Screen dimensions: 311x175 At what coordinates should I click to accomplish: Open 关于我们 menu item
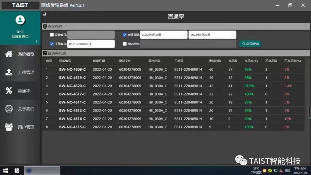pos(20,109)
